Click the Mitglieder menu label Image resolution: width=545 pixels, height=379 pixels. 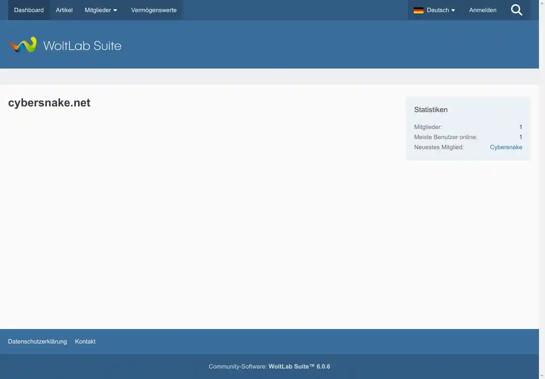coord(98,10)
